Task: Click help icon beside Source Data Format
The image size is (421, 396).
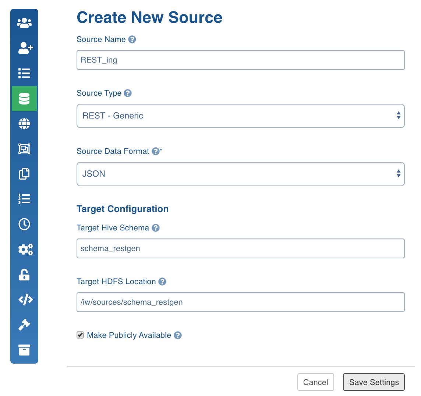Action: point(156,151)
